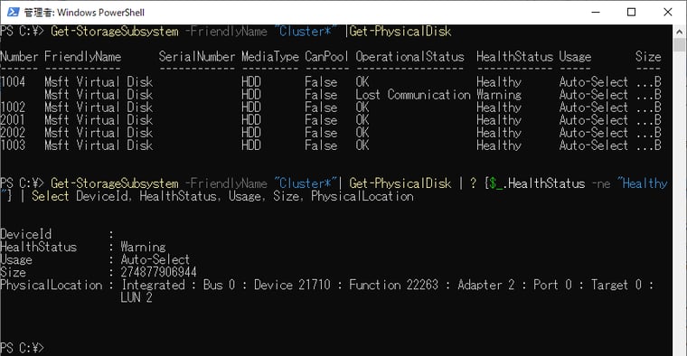687x356 pixels.
Task: Minimize the PowerShell window
Action: coord(596,12)
